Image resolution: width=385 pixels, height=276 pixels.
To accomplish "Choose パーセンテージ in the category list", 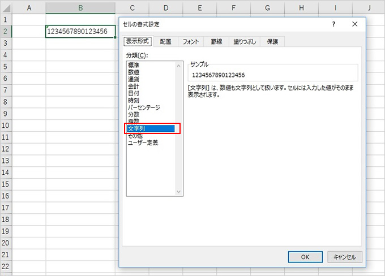I will pyautogui.click(x=144, y=107).
